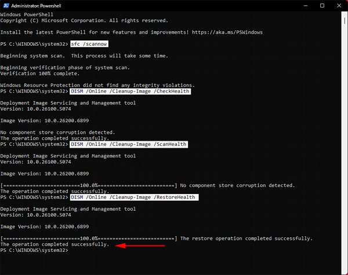Click the "Copyright (C) Microsoft Corporation" line
Image resolution: width=348 pixels, height=275 pixels.
84,20
